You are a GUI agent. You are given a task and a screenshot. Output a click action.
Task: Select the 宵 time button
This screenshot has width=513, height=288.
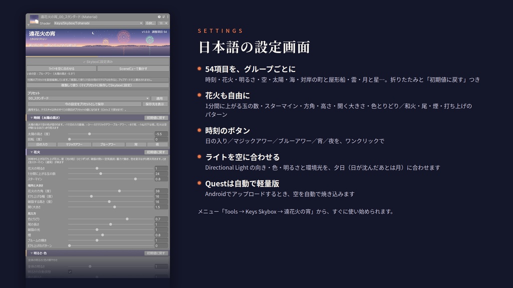(136, 144)
